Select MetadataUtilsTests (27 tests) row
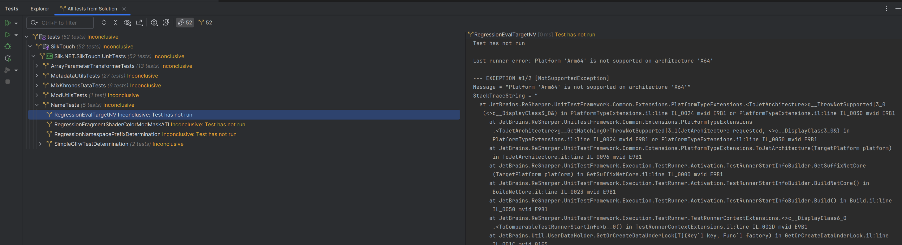 244,76
